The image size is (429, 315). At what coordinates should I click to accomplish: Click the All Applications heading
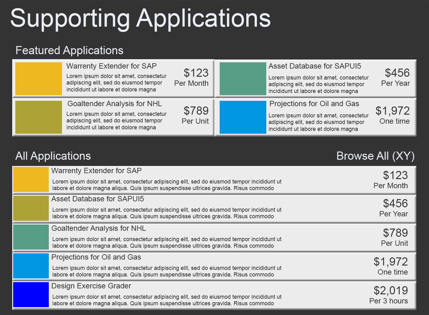tap(53, 156)
